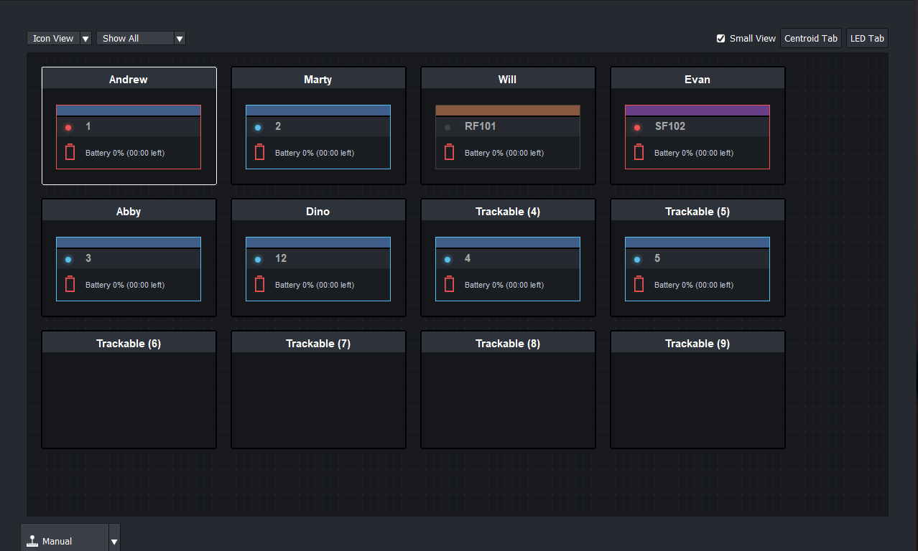Select the Trackable (6) card header
This screenshot has height=551, width=918.
point(129,342)
